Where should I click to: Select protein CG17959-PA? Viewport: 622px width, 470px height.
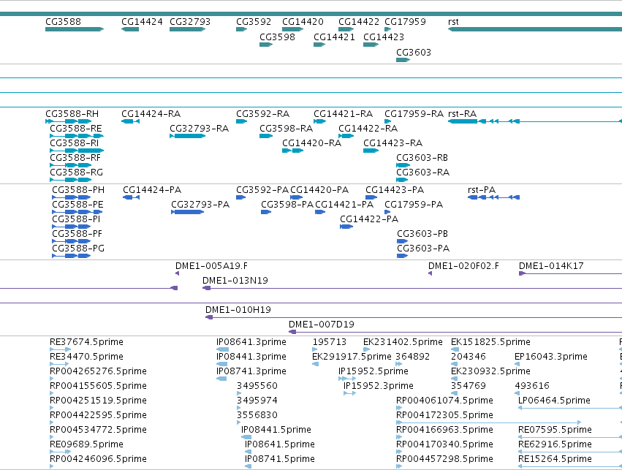click(x=387, y=212)
